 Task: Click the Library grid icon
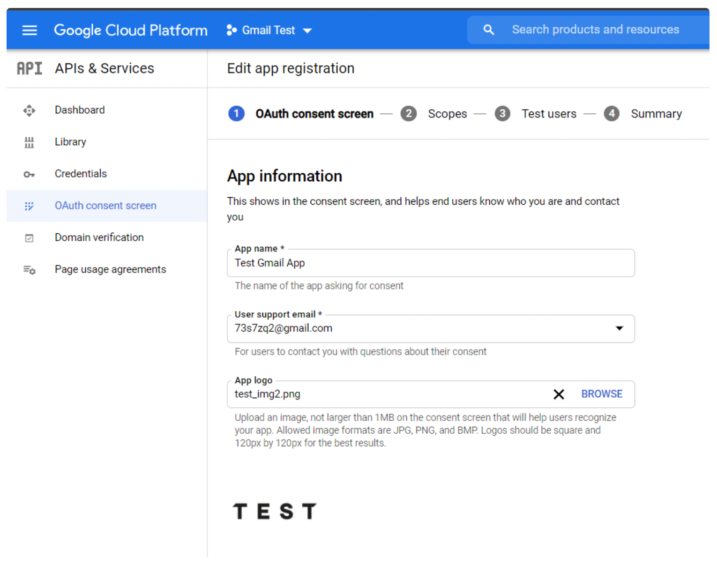click(x=29, y=142)
